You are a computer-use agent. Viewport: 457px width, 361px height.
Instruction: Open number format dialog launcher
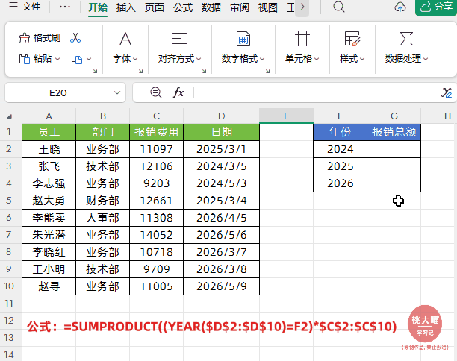267,71
